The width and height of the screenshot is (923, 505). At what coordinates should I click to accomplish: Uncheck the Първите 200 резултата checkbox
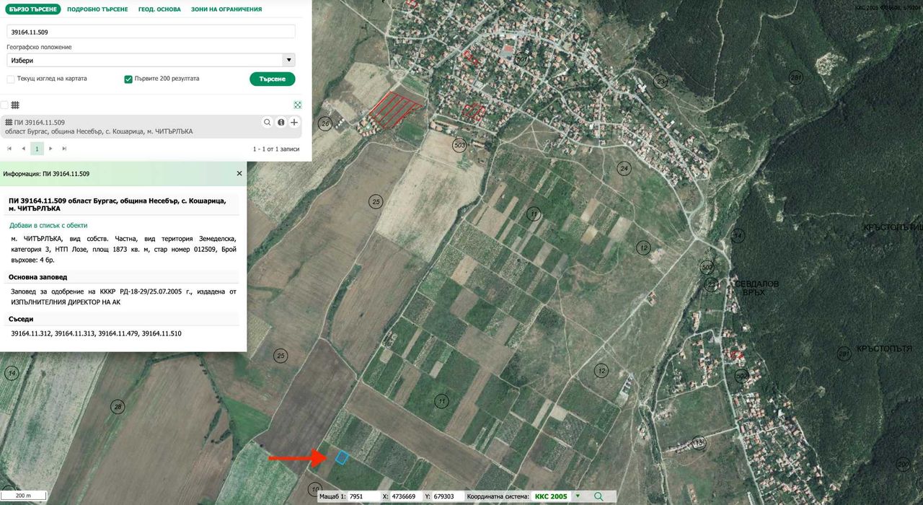click(128, 79)
